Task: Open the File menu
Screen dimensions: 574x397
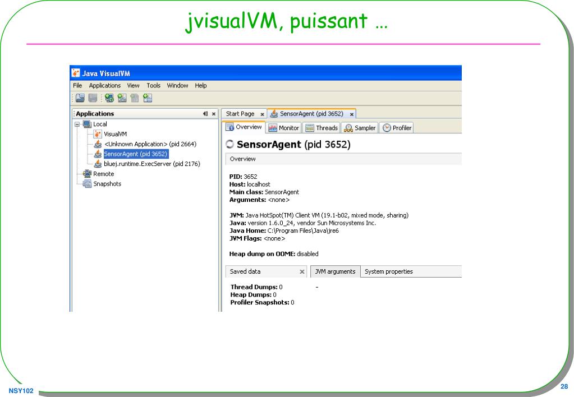Action: click(x=77, y=85)
